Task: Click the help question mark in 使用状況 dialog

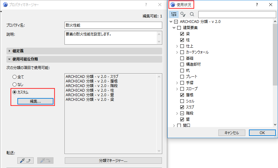Action: 257,5
